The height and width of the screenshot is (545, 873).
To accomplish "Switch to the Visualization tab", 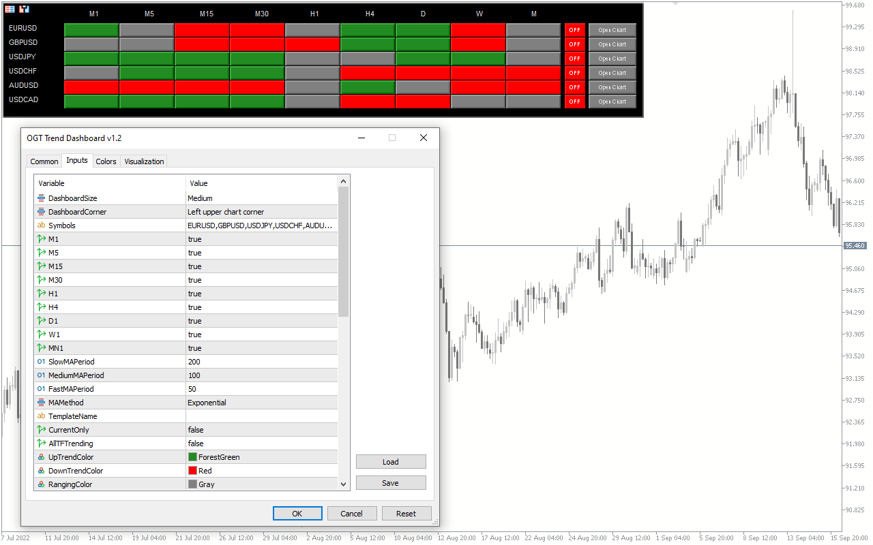I will (x=144, y=161).
